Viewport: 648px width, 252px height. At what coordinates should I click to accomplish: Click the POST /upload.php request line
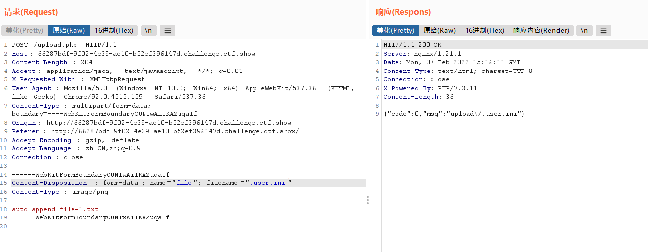tap(64, 45)
